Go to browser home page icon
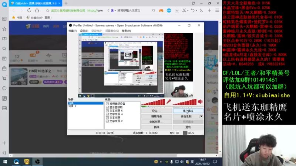Image resolution: width=296 pixels, height=166 pixels. pos(37,10)
